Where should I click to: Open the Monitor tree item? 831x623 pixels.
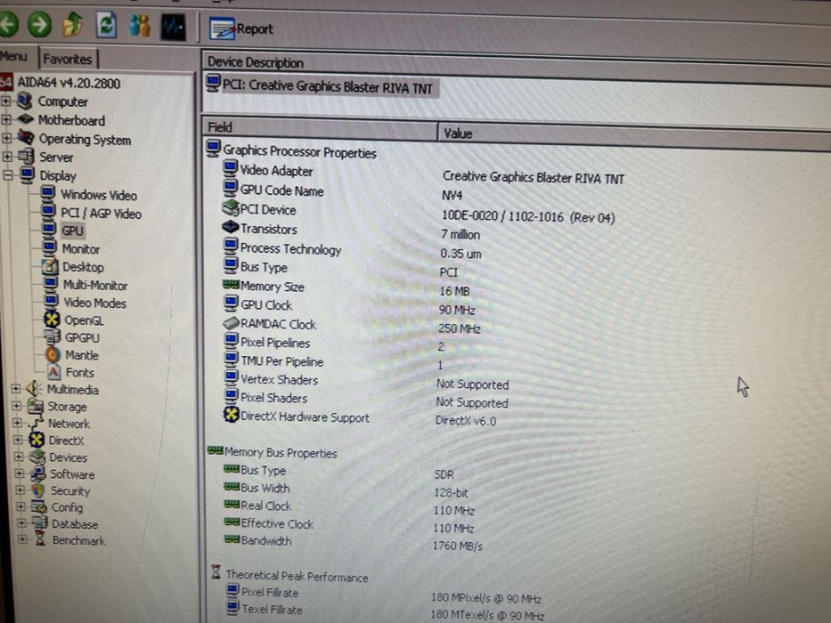click(x=80, y=249)
